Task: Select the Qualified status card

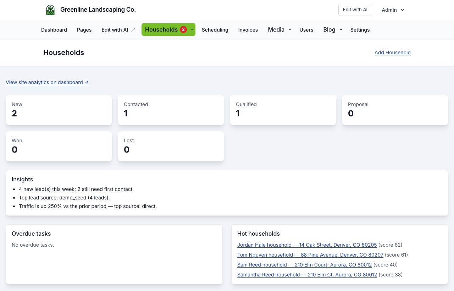Action: point(283,110)
